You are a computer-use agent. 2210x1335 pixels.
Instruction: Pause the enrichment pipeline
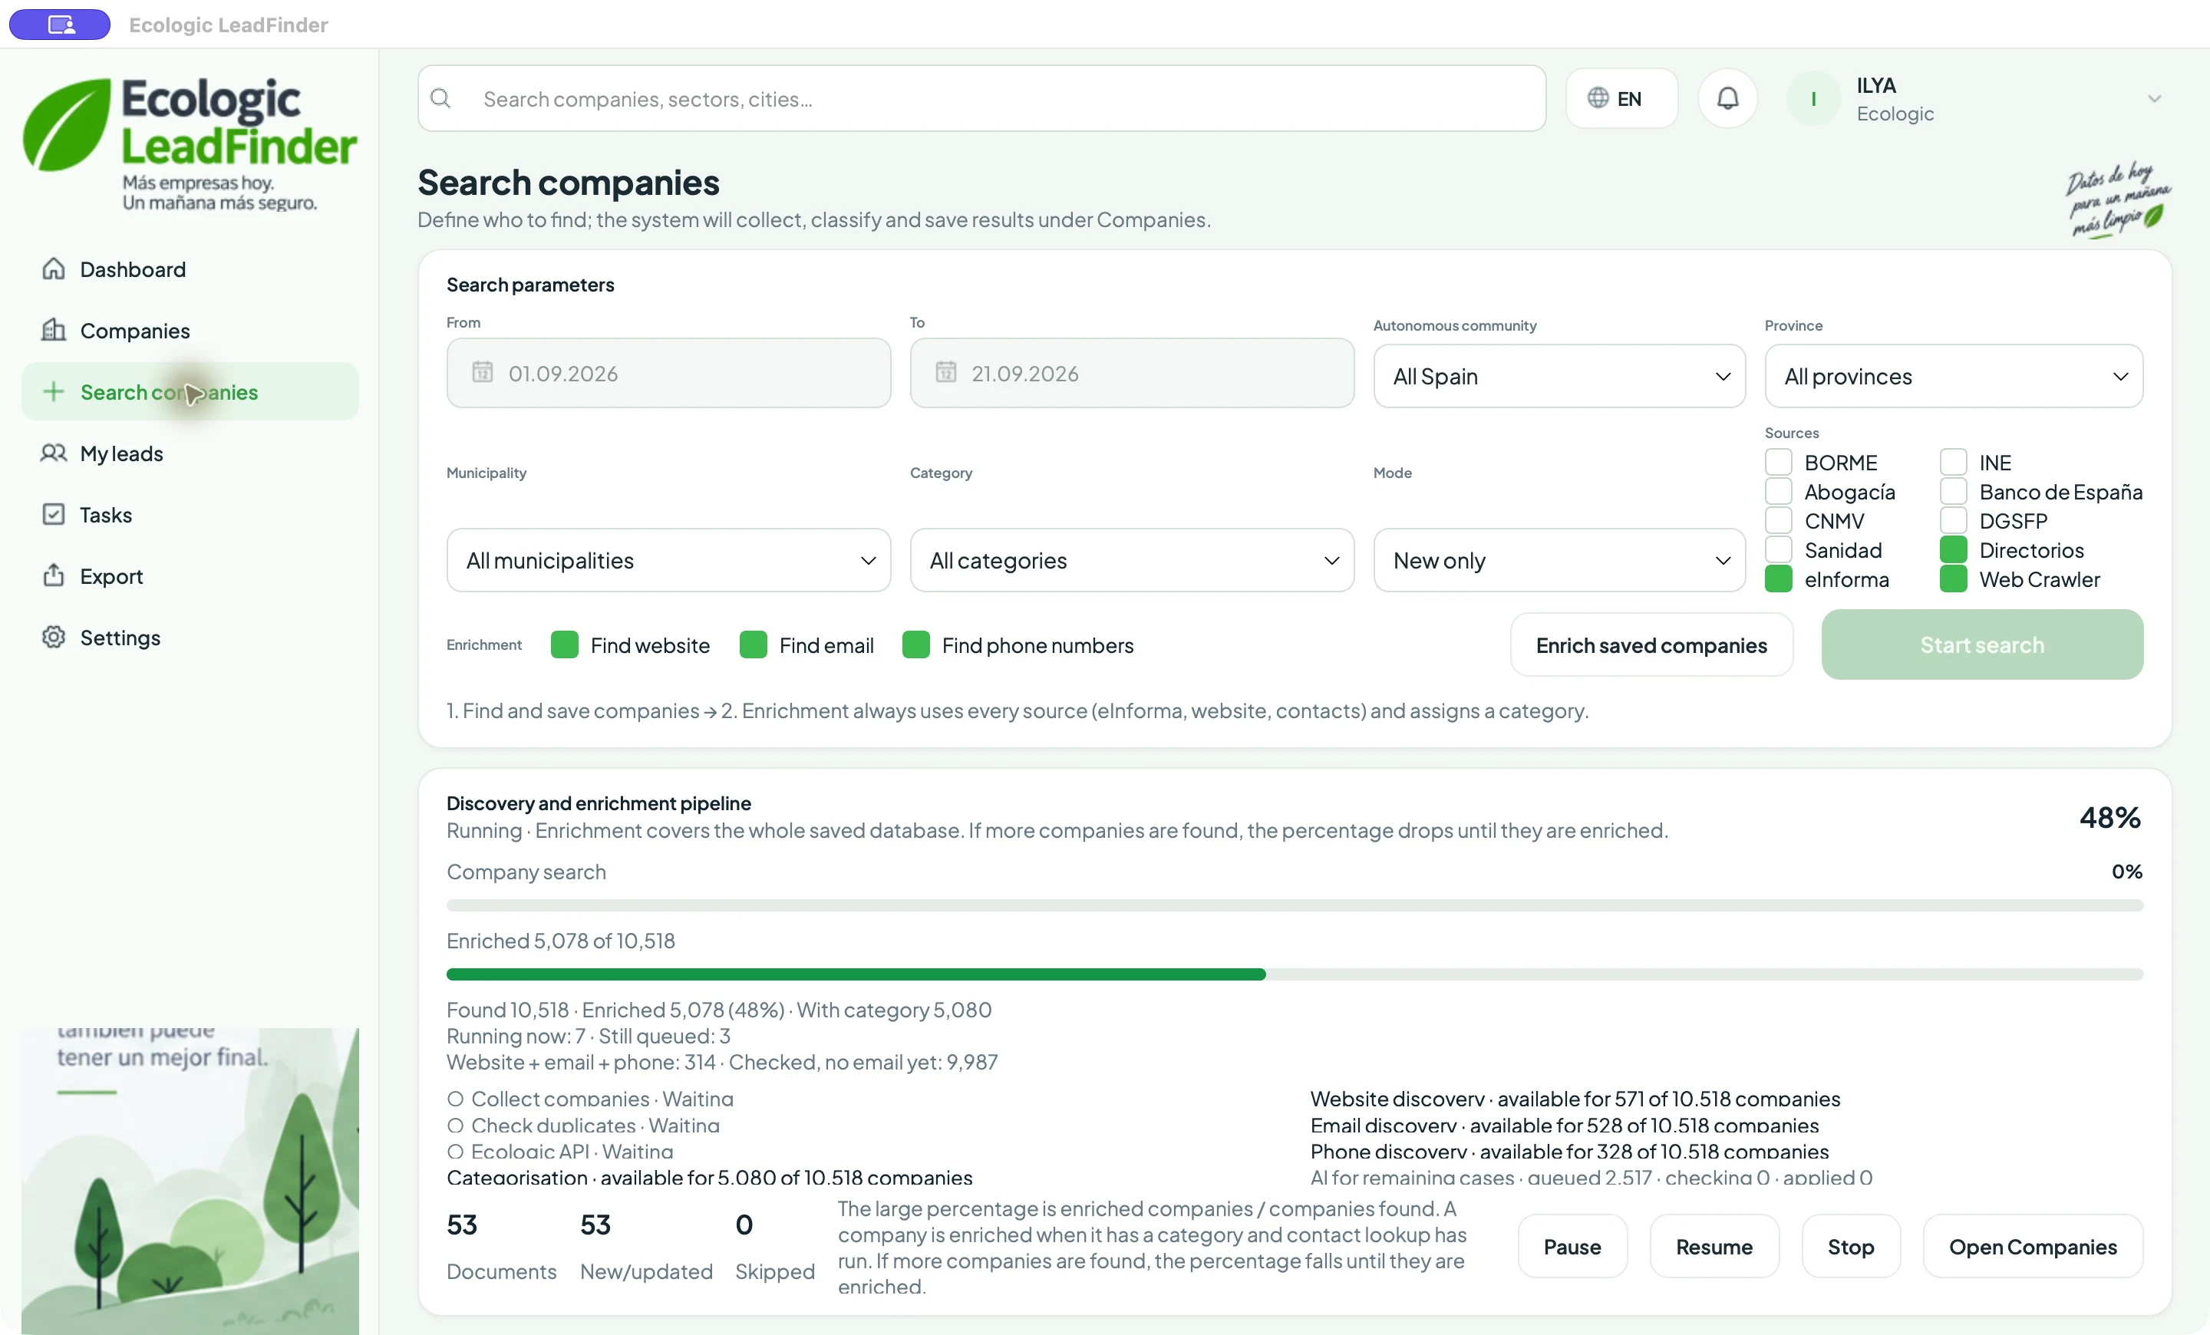(x=1572, y=1246)
